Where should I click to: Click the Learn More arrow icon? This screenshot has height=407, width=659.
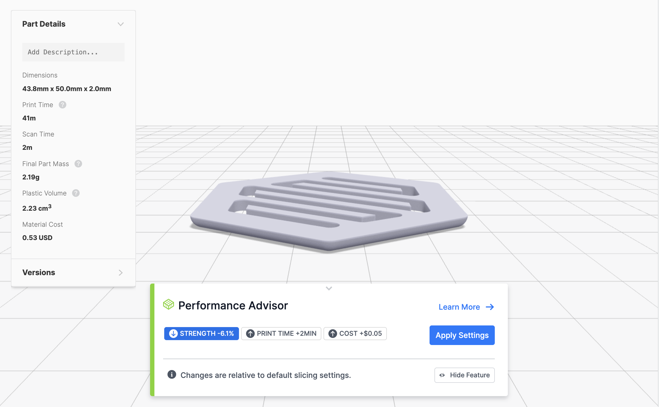pyautogui.click(x=490, y=307)
